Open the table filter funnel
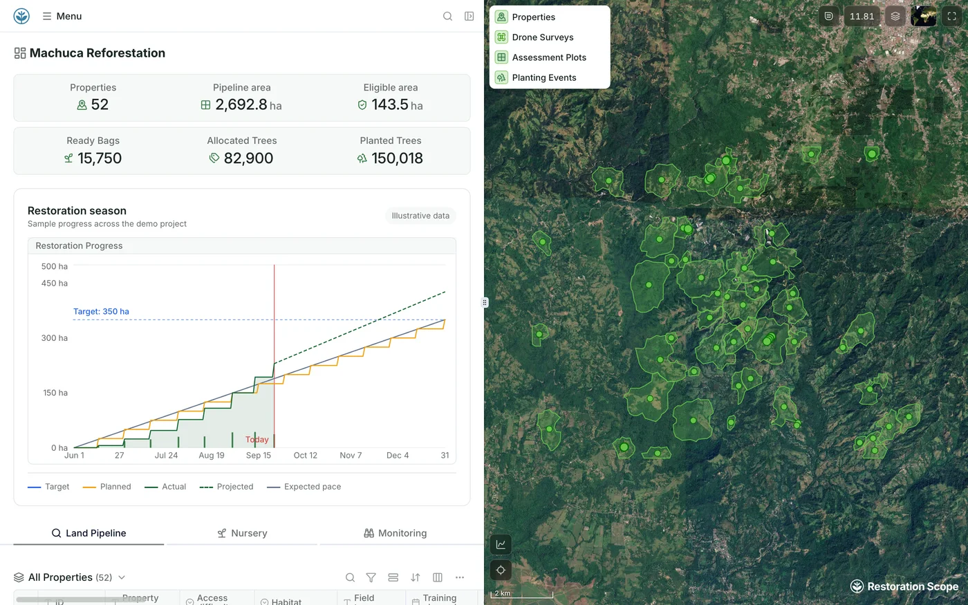This screenshot has width=968, height=605. pos(371,577)
